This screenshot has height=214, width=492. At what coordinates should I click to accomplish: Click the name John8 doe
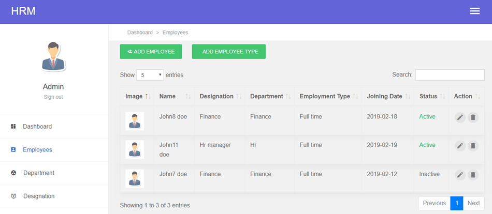173,117
